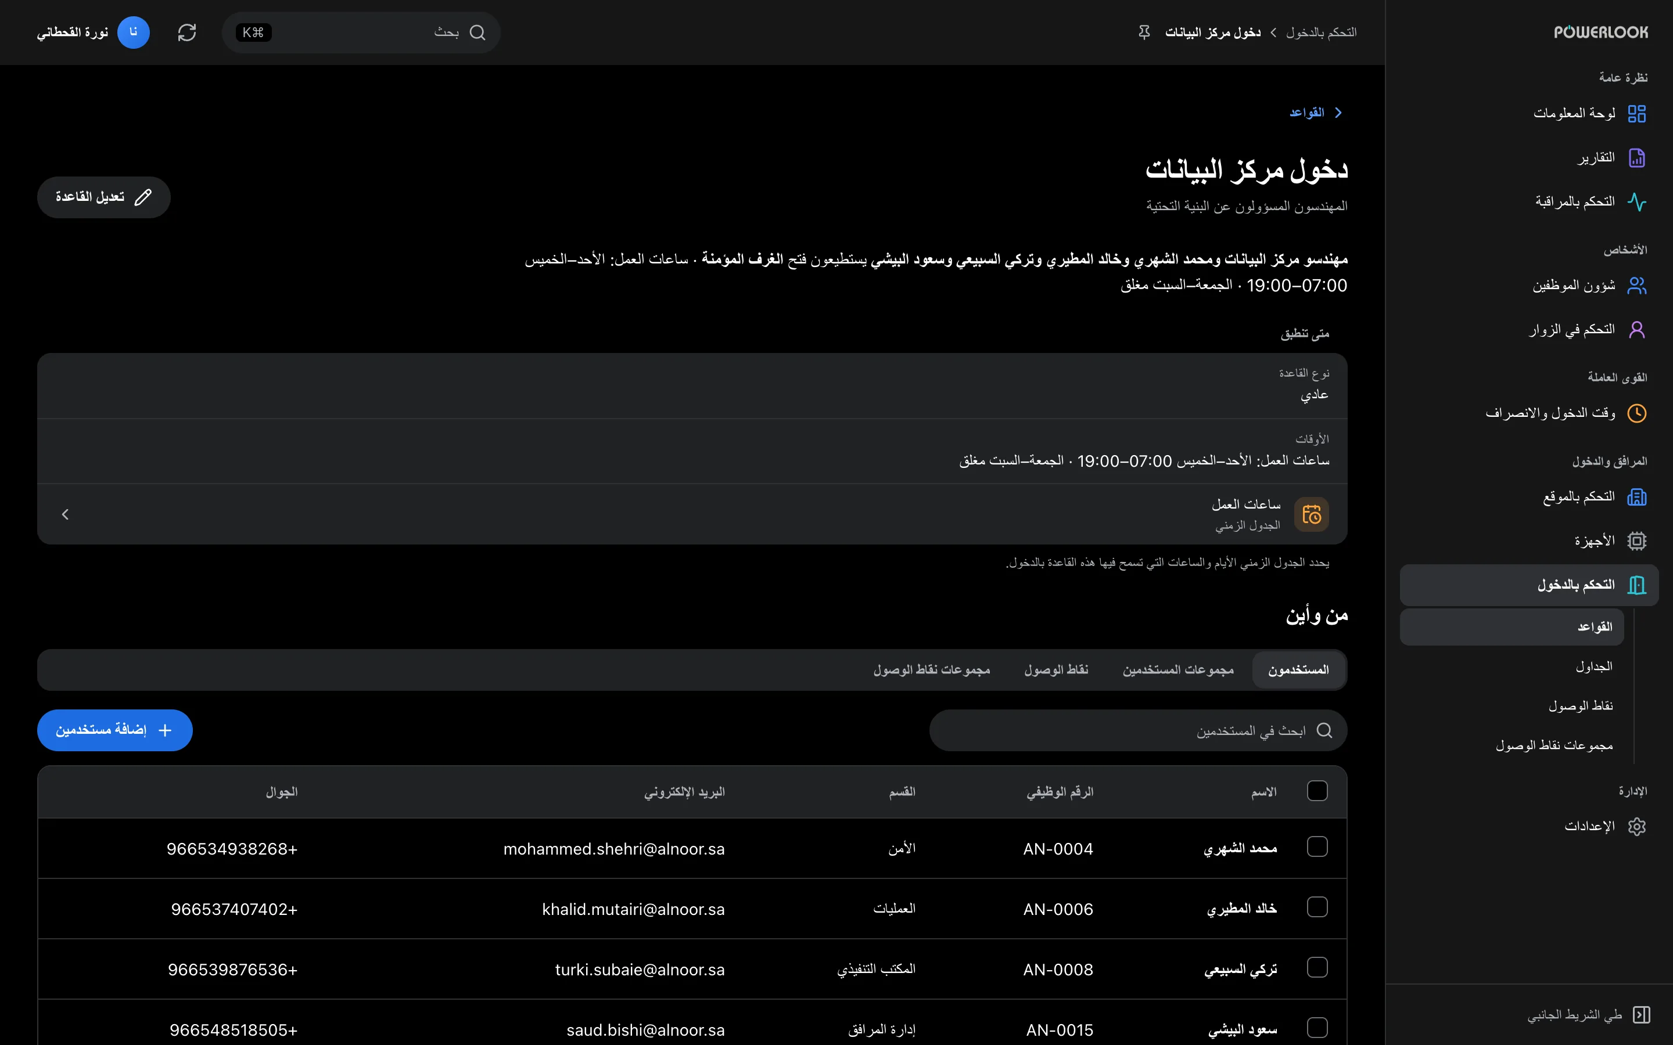Open وقت الدخول والانصراف clock icon

click(1636, 413)
